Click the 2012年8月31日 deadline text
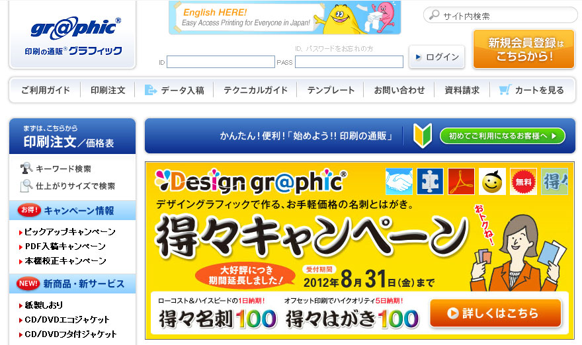Screen dimensions: 582x345 click(368, 280)
